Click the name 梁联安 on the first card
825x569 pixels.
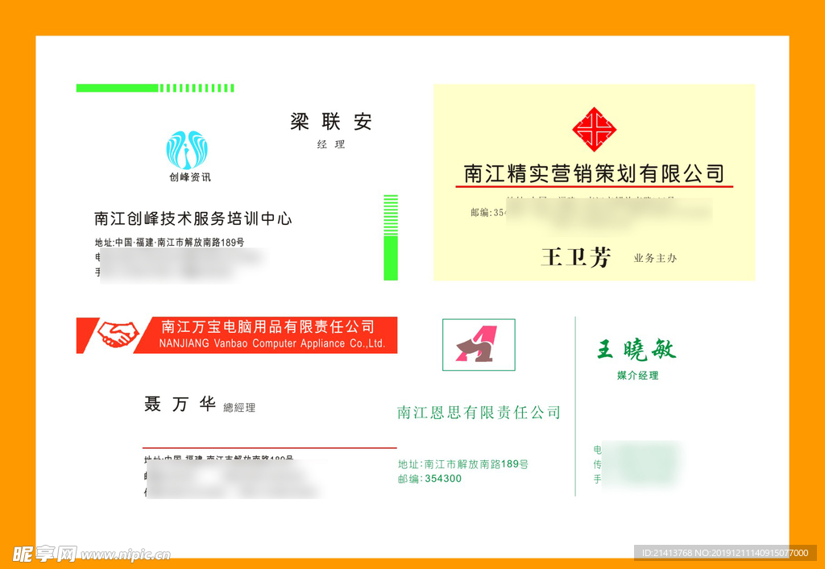click(331, 122)
